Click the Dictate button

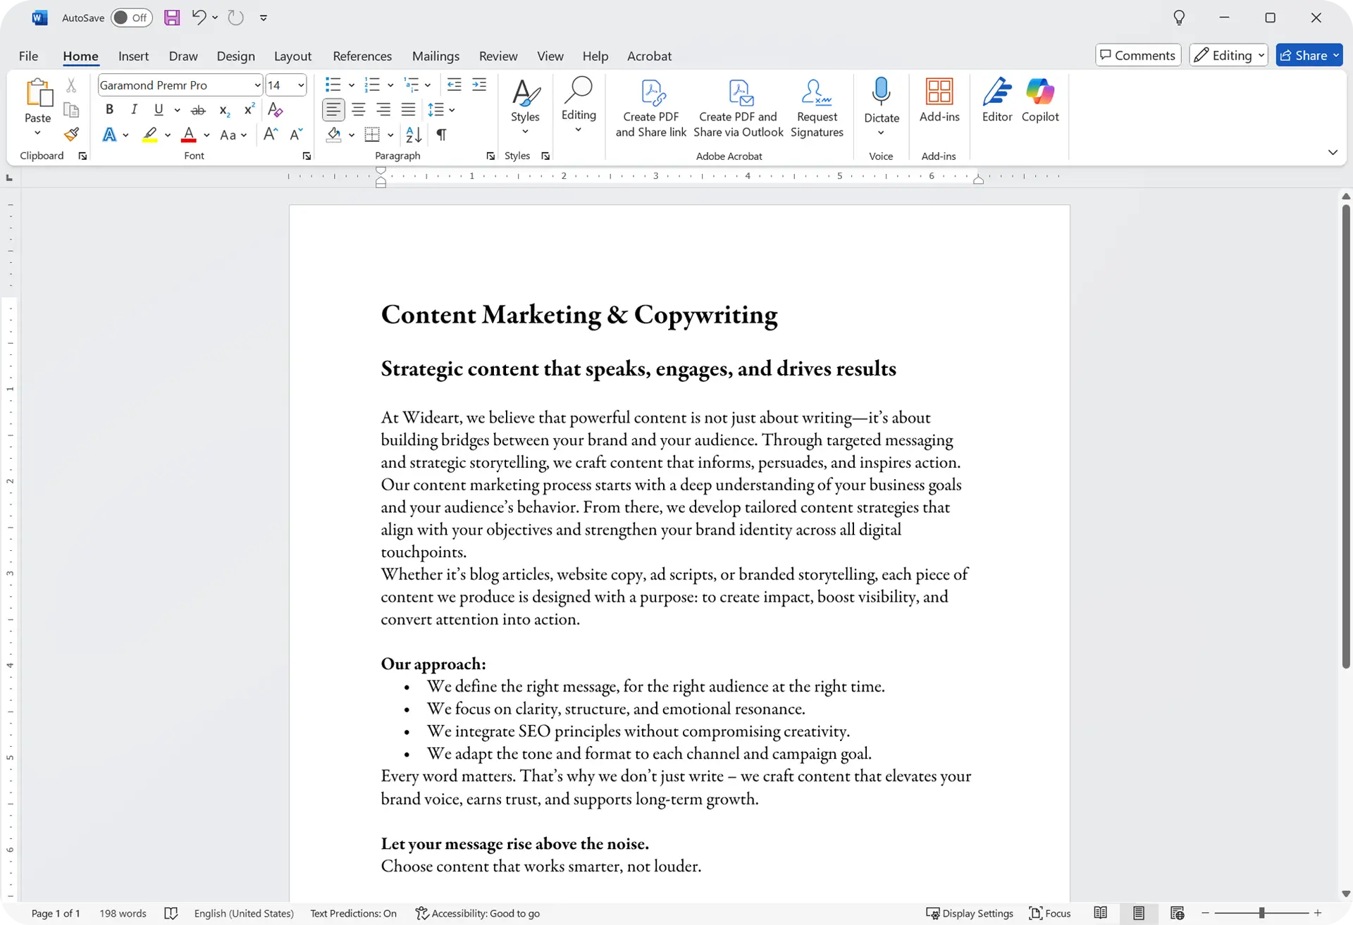click(881, 101)
